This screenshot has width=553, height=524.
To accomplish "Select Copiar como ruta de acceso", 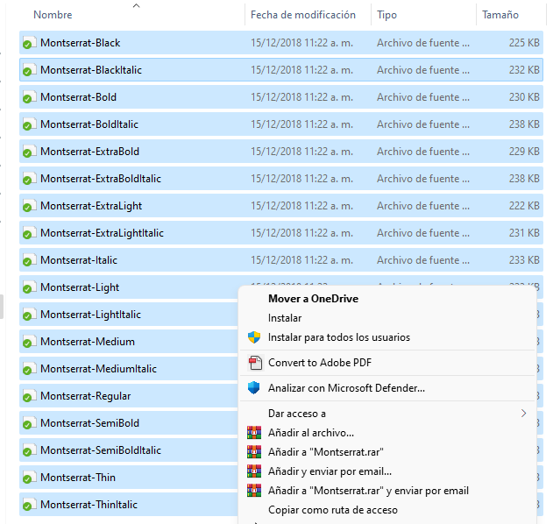I will [332, 510].
